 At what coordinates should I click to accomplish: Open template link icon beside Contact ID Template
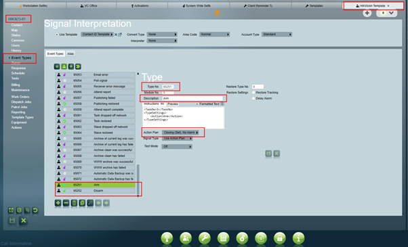point(120,35)
